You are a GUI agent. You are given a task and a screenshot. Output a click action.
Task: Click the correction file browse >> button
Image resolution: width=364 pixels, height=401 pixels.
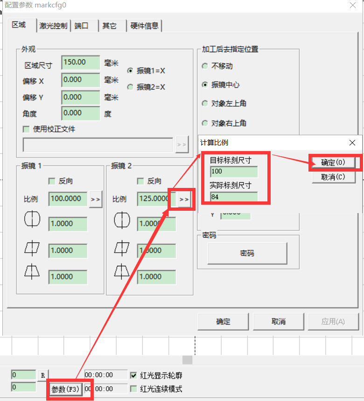182,145
